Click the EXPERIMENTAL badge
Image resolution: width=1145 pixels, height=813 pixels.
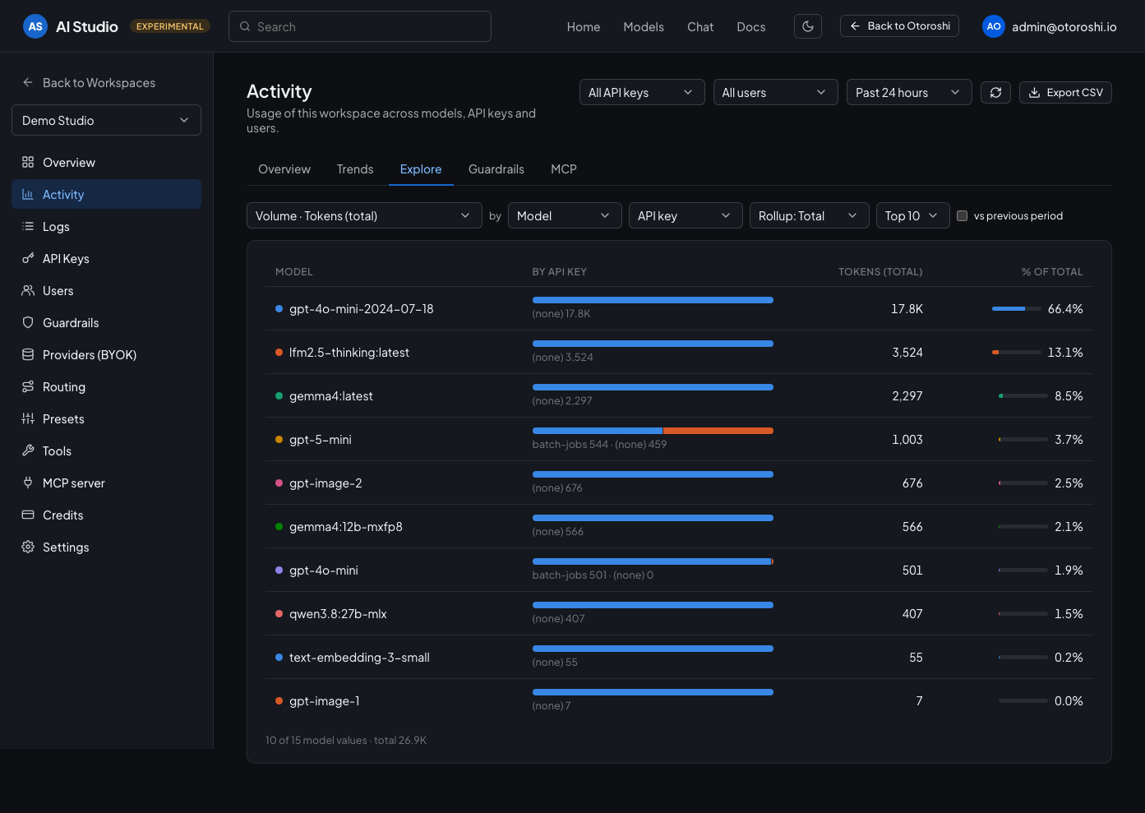pyautogui.click(x=170, y=26)
